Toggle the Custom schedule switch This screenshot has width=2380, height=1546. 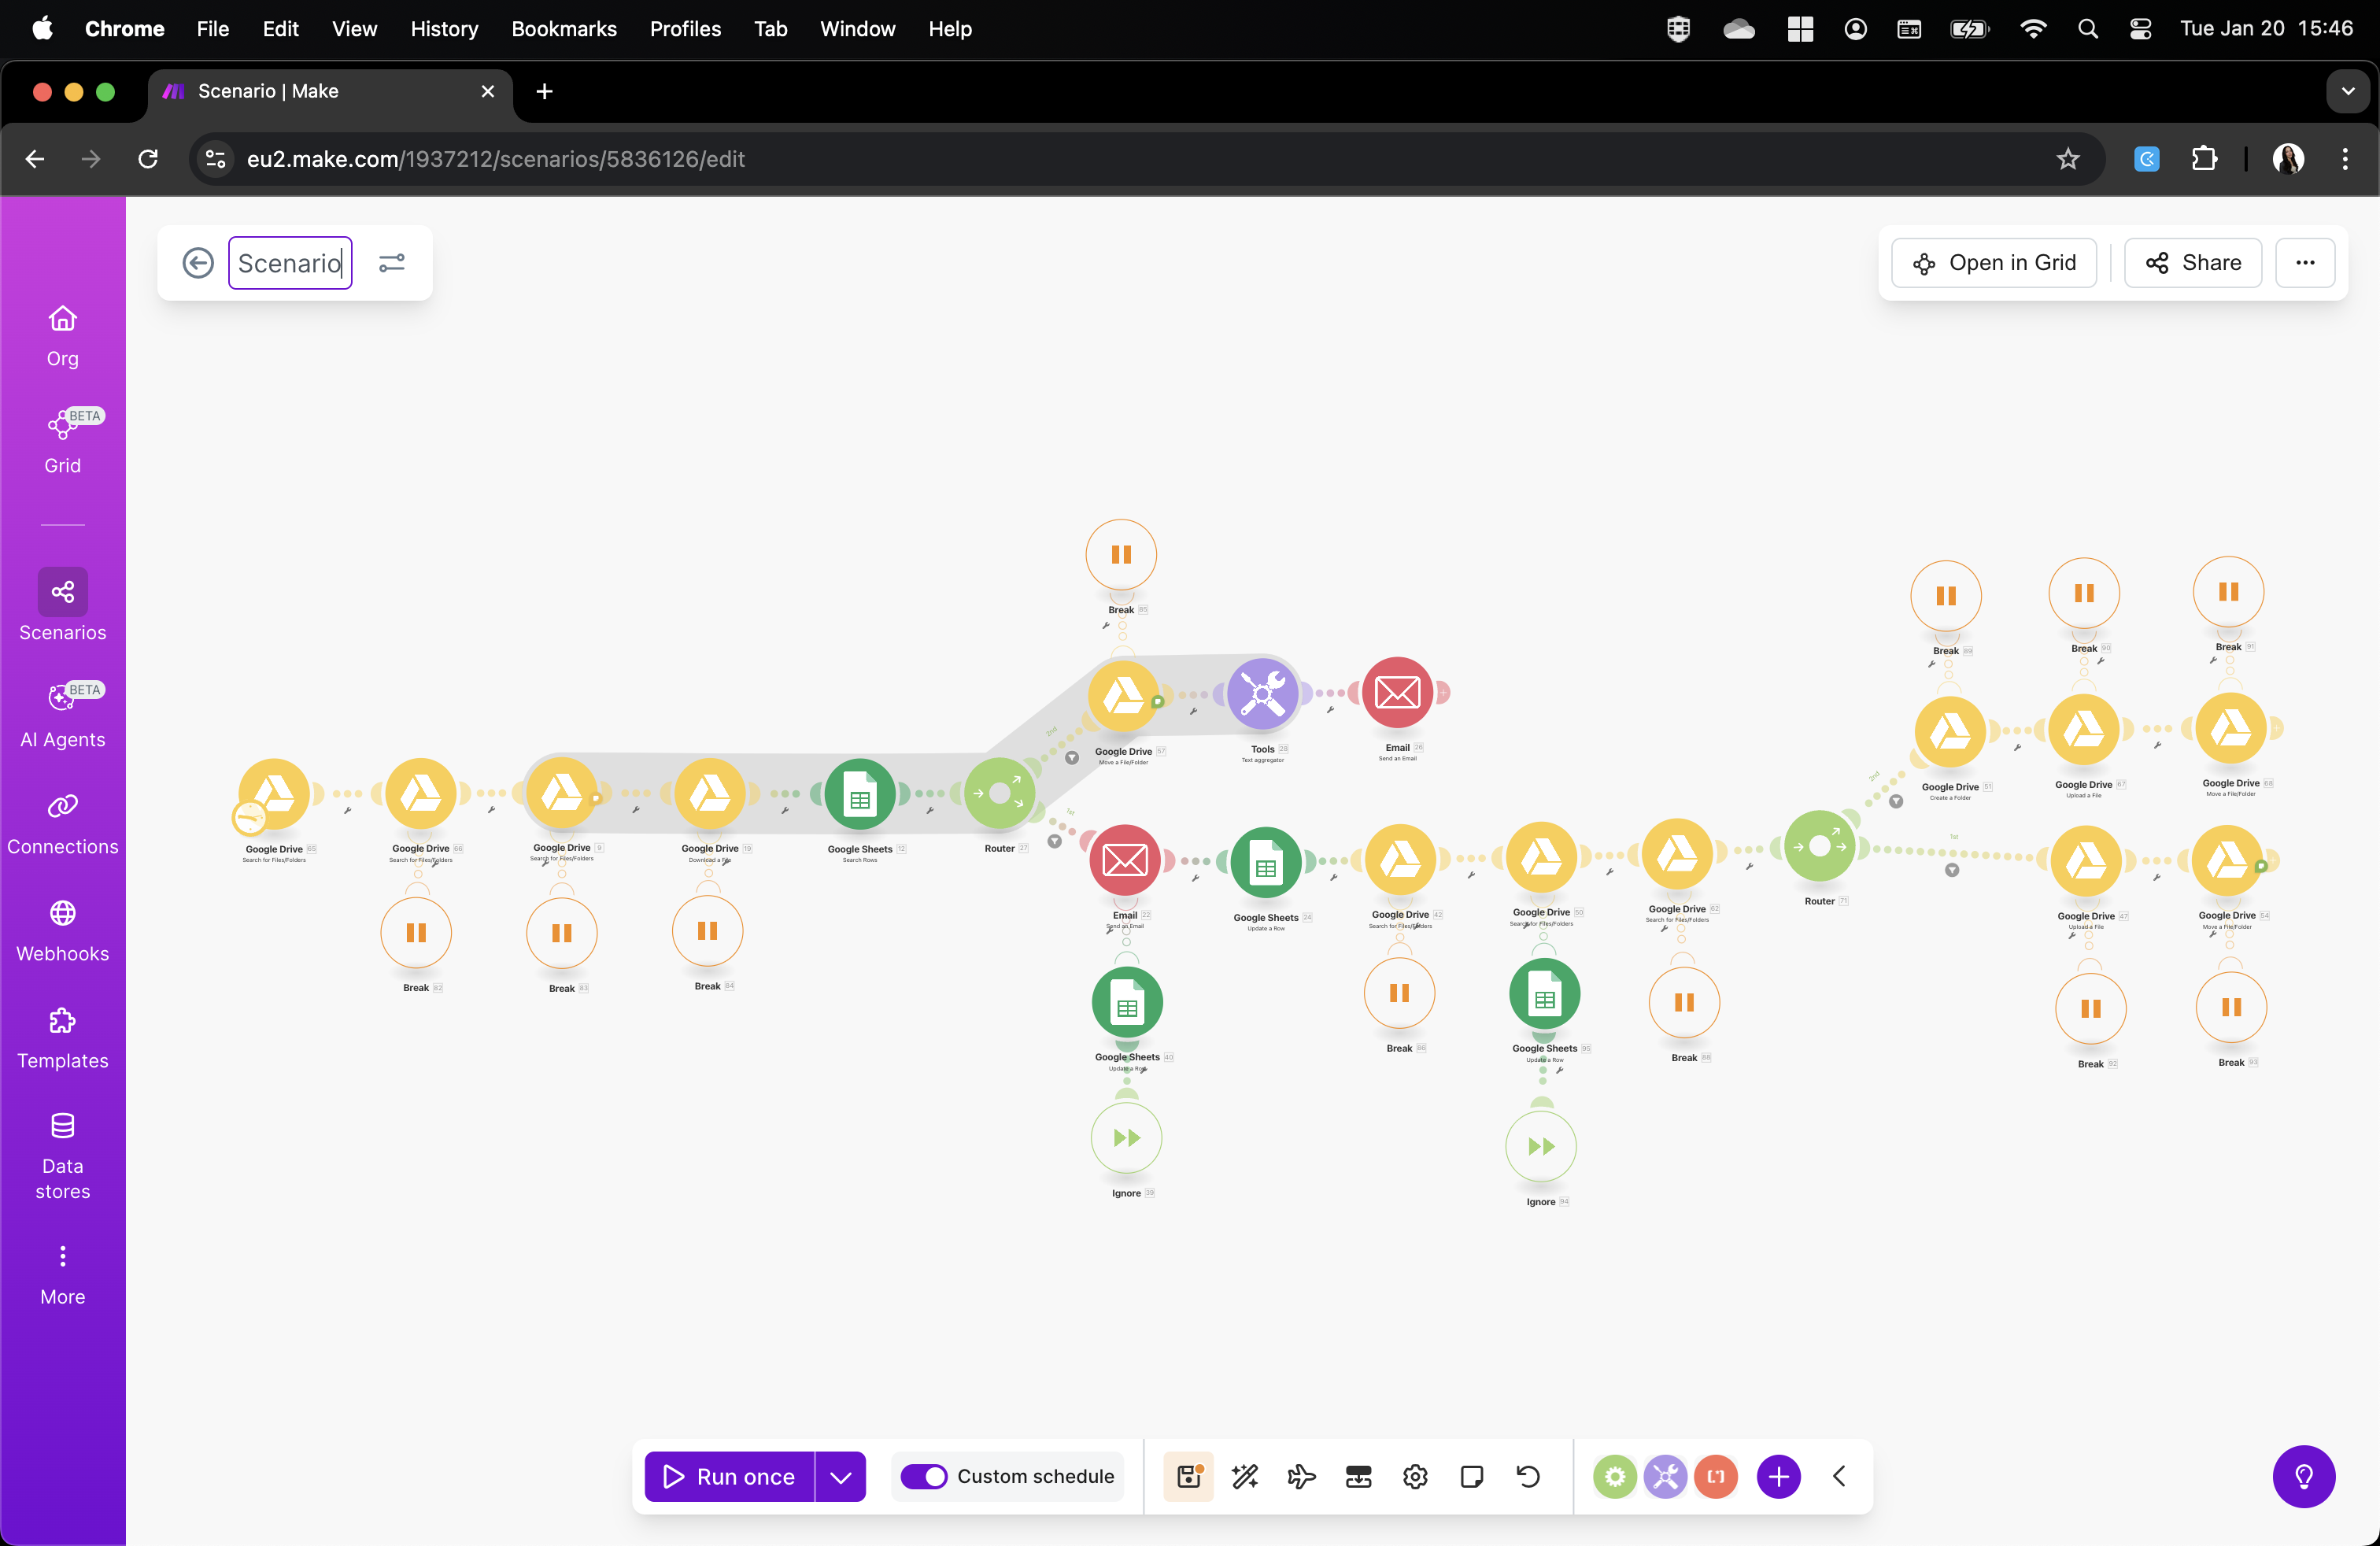pos(923,1476)
